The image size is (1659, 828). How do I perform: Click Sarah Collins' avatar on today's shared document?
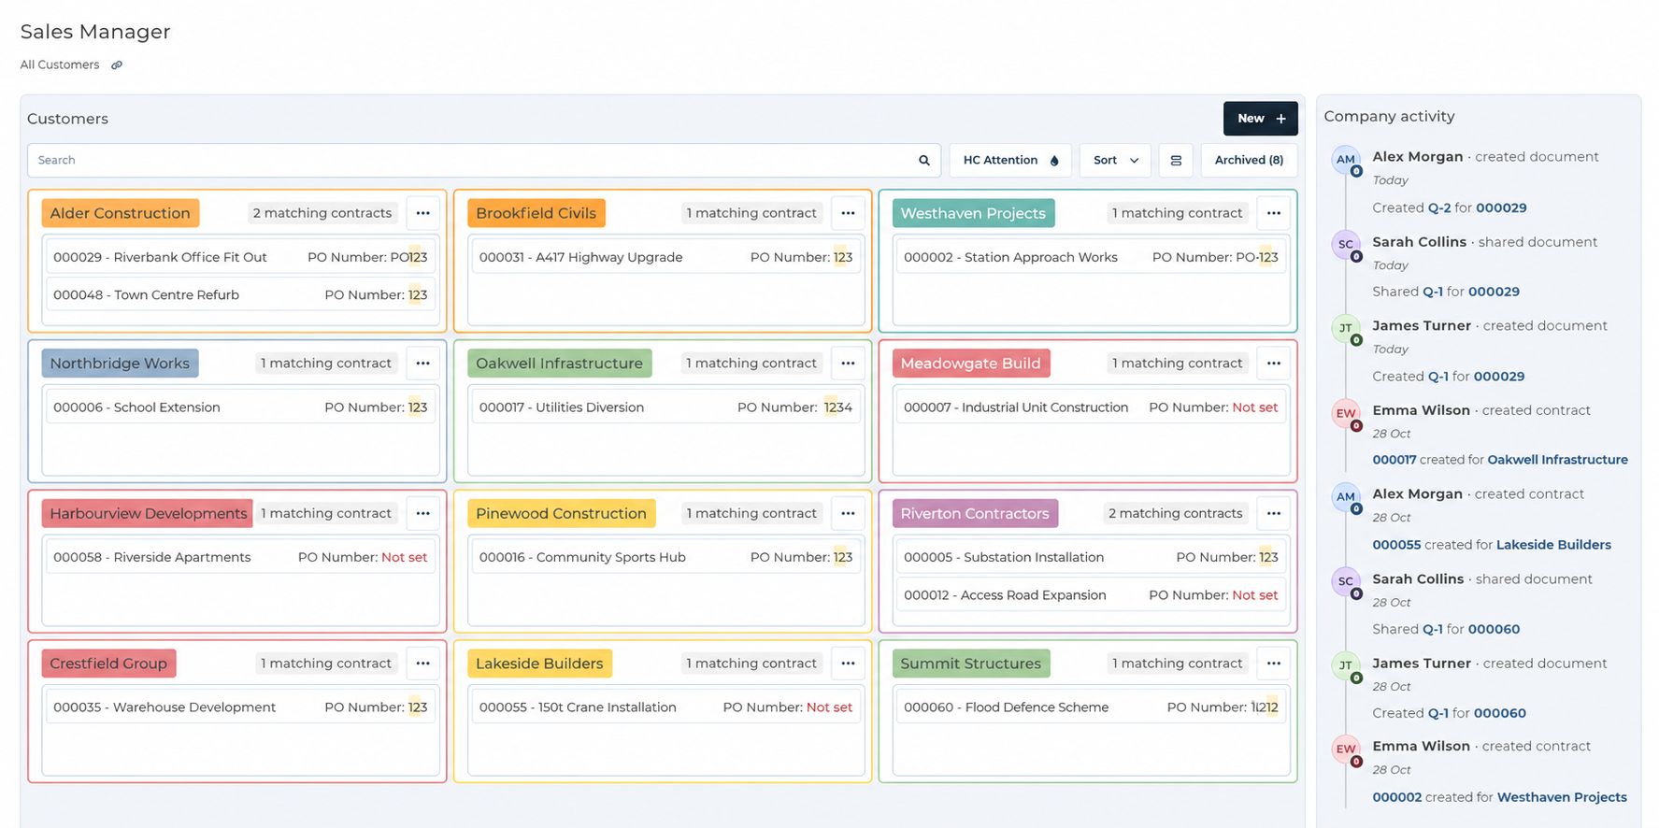click(1346, 245)
